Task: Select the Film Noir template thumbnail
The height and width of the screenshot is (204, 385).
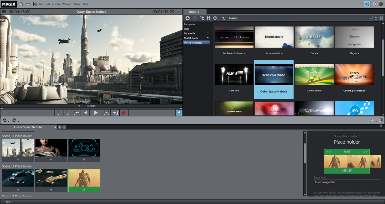Action: pyautogui.click(x=234, y=74)
